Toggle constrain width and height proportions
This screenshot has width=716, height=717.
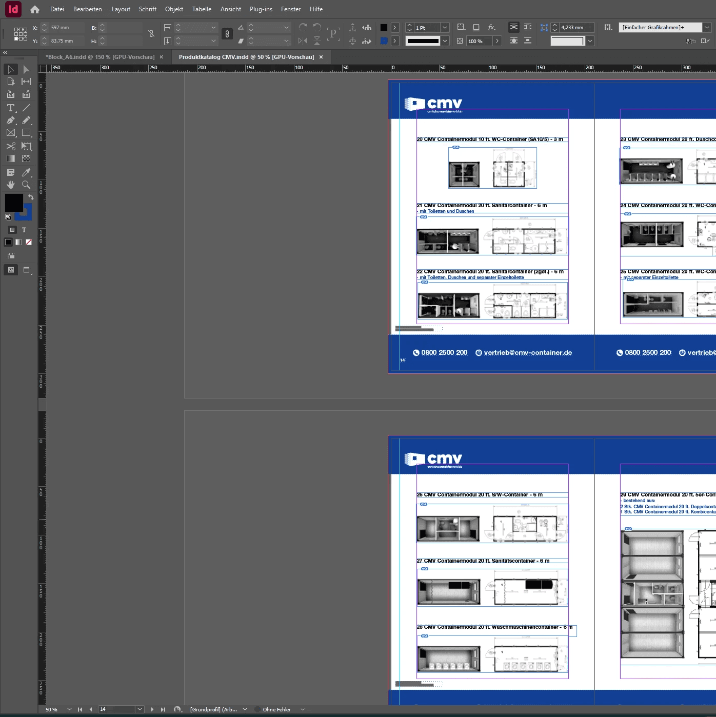(151, 34)
